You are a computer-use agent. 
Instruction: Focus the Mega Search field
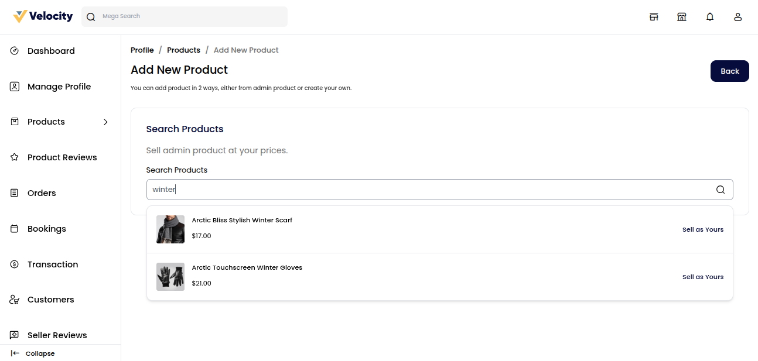pyautogui.click(x=190, y=16)
